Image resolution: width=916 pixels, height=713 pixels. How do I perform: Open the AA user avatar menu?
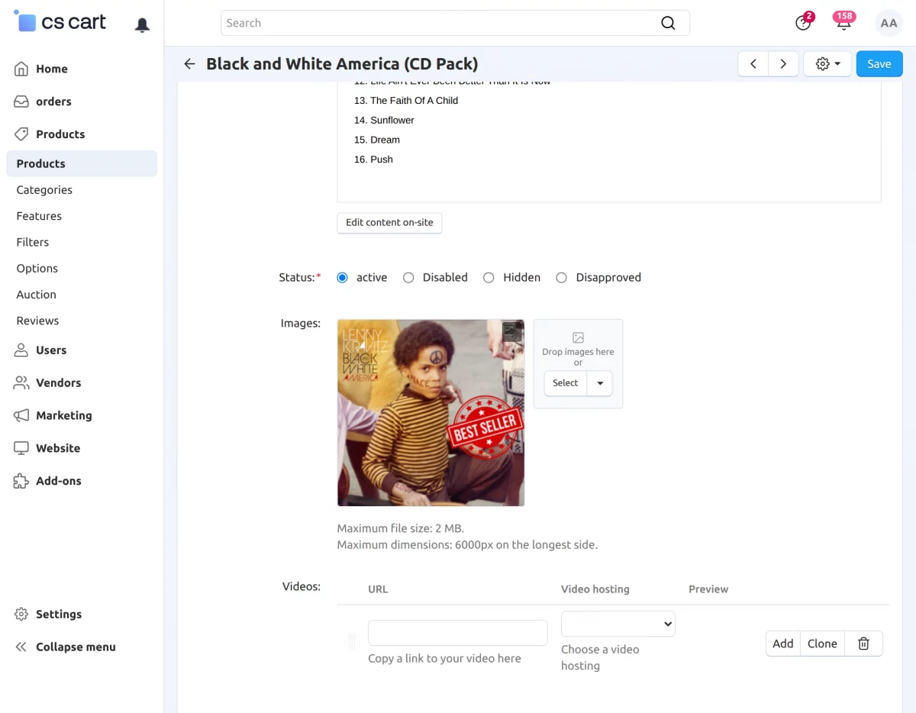pyautogui.click(x=889, y=23)
